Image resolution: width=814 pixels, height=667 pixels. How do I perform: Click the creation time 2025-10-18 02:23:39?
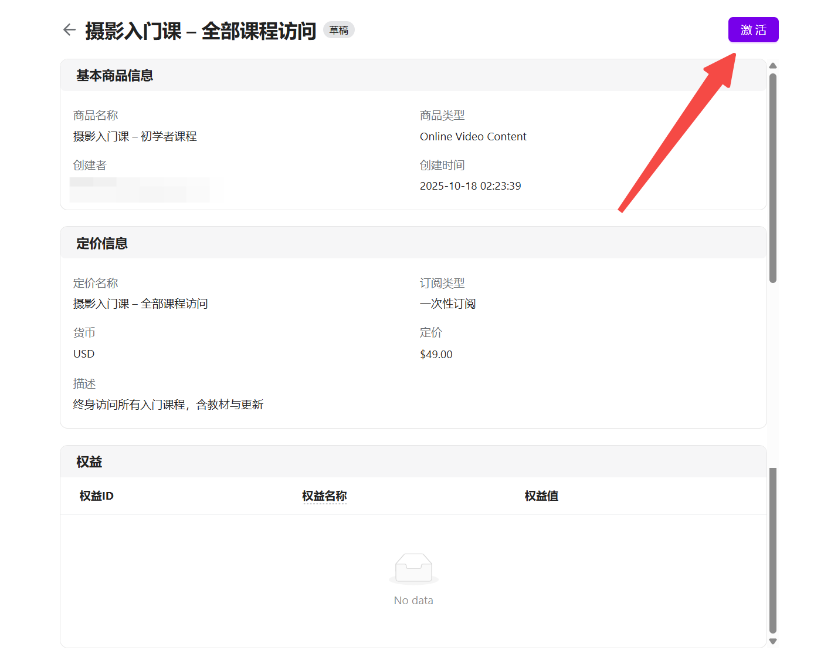point(470,186)
